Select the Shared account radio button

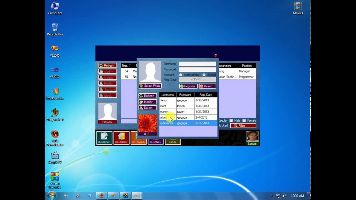(204, 75)
